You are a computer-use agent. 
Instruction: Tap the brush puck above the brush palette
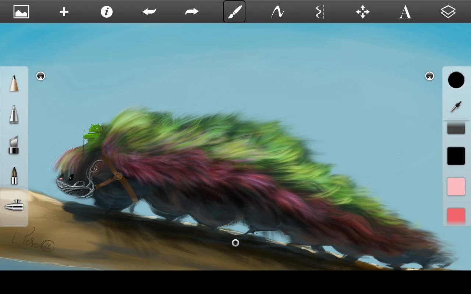(40, 76)
